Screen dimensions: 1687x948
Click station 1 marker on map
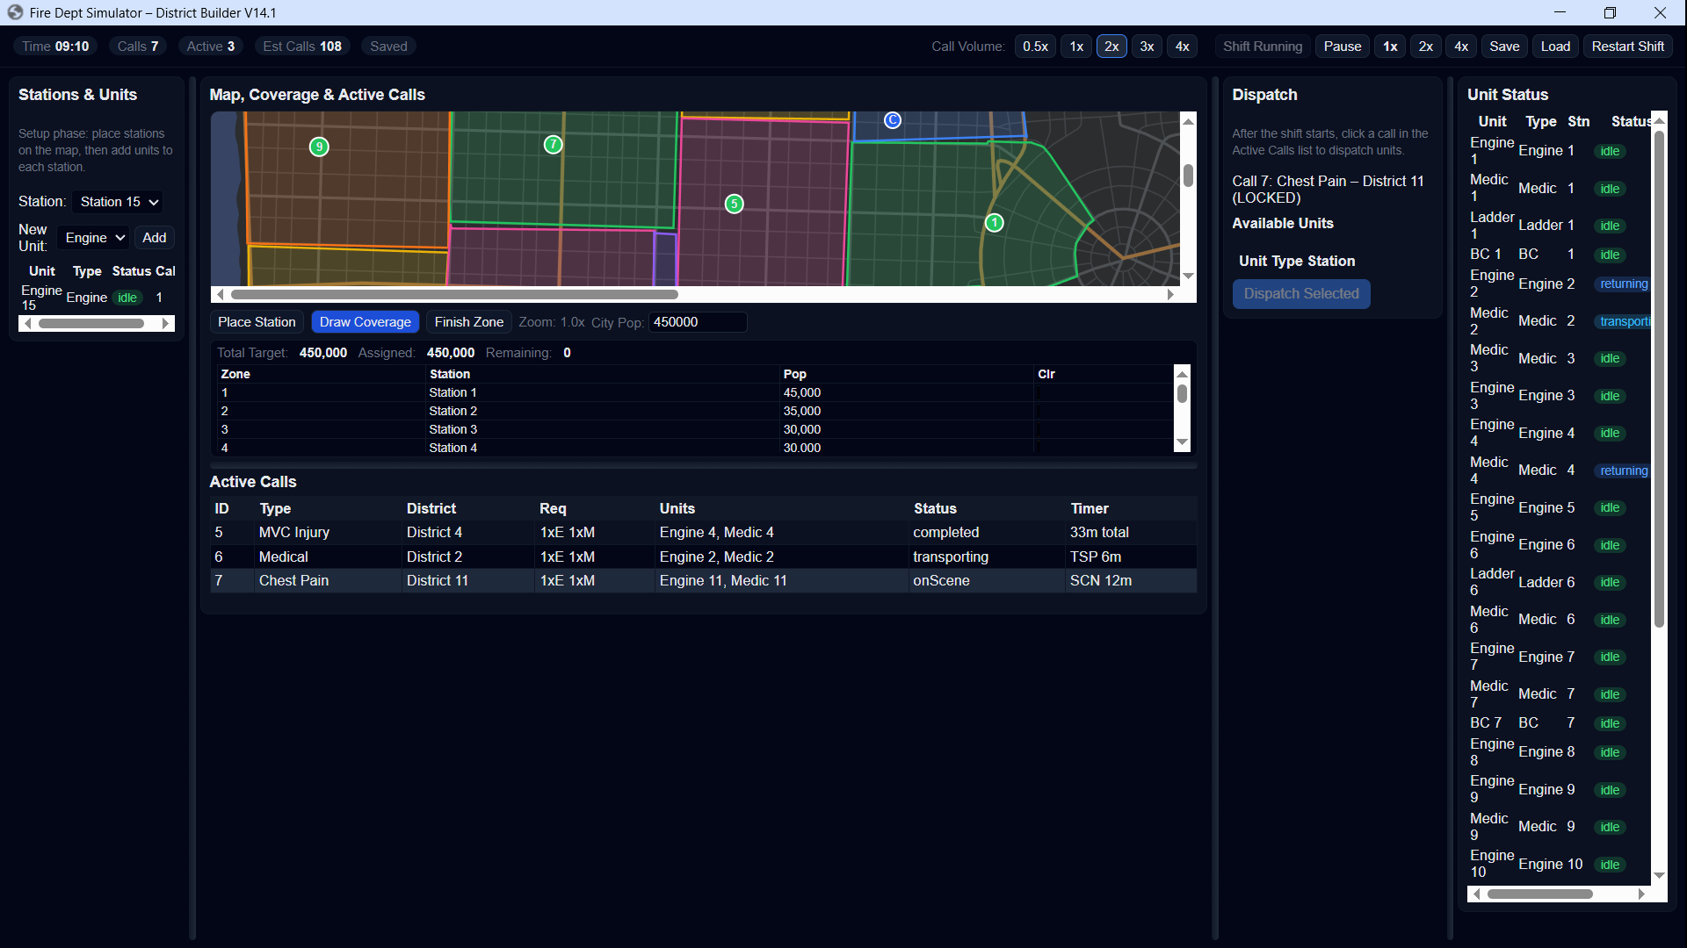(994, 223)
